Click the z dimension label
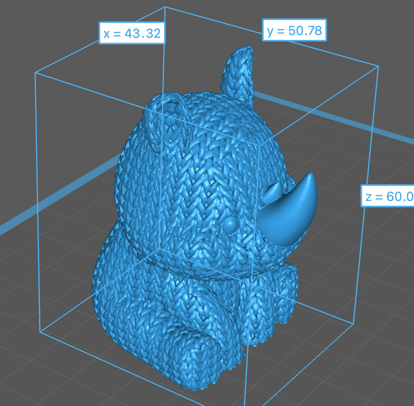This screenshot has height=406, width=414. coord(388,196)
